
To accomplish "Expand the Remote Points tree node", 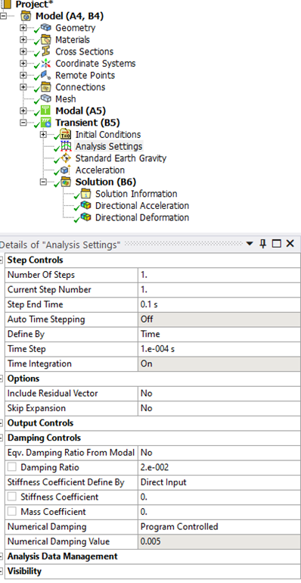I will click(23, 76).
